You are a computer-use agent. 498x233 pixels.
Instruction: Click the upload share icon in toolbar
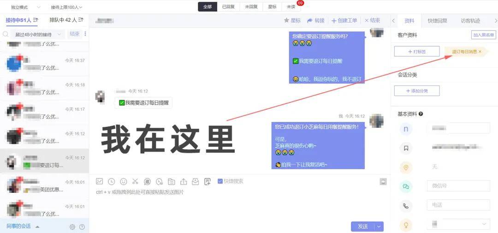point(184,181)
